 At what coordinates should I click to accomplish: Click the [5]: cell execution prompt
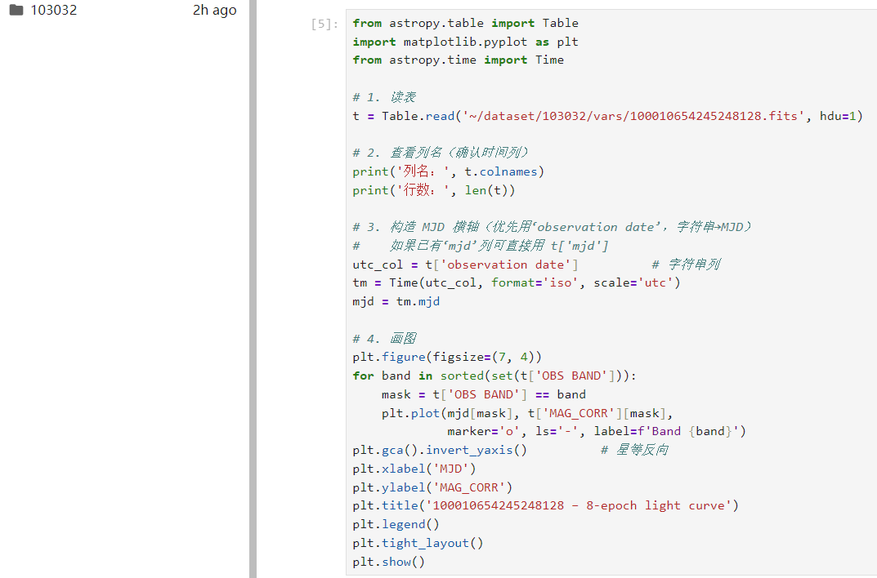coord(324,24)
